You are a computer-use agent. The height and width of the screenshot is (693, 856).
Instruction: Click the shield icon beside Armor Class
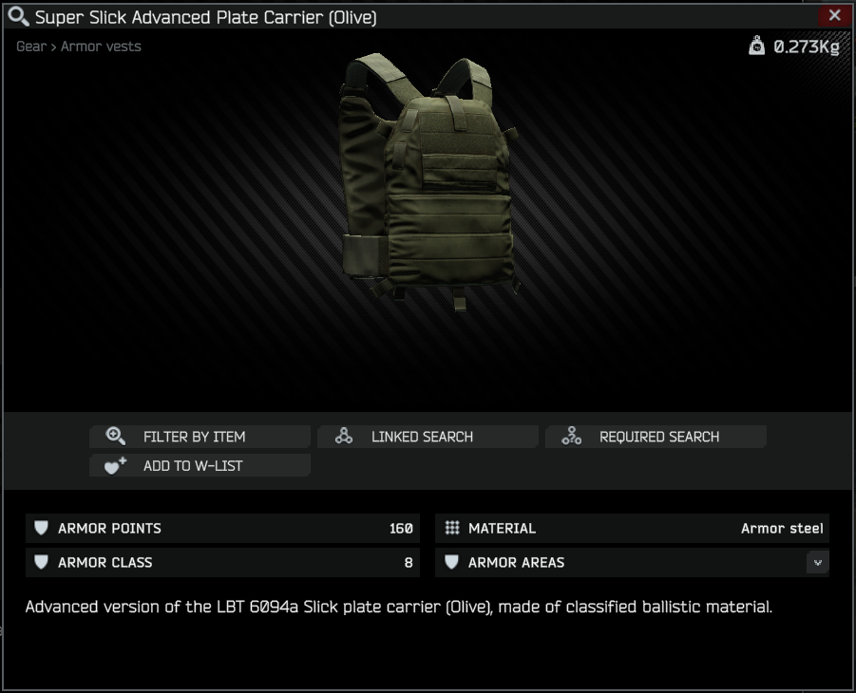[41, 562]
